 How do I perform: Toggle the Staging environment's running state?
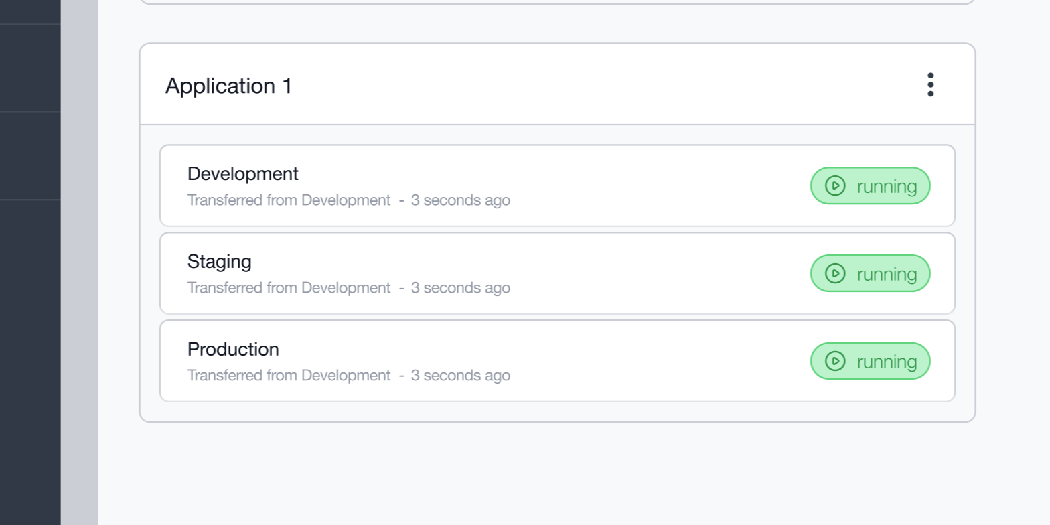click(870, 273)
